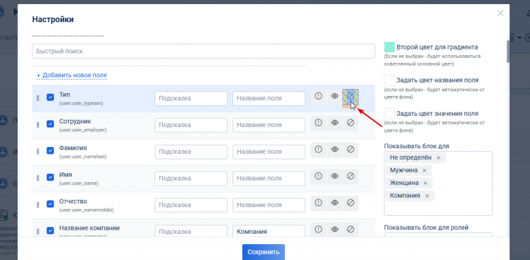The height and width of the screenshot is (260, 530).
Task: Open the Показывать блок для ролей selector
Action: click(x=438, y=235)
